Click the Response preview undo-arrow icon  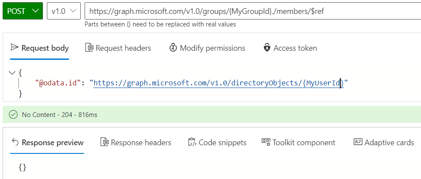[x=15, y=142]
